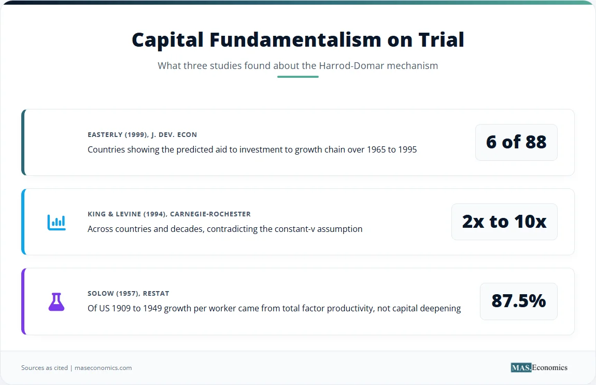Click the green underline beneath the subtitle
Screen dimensions: 596x385
tap(298, 77)
